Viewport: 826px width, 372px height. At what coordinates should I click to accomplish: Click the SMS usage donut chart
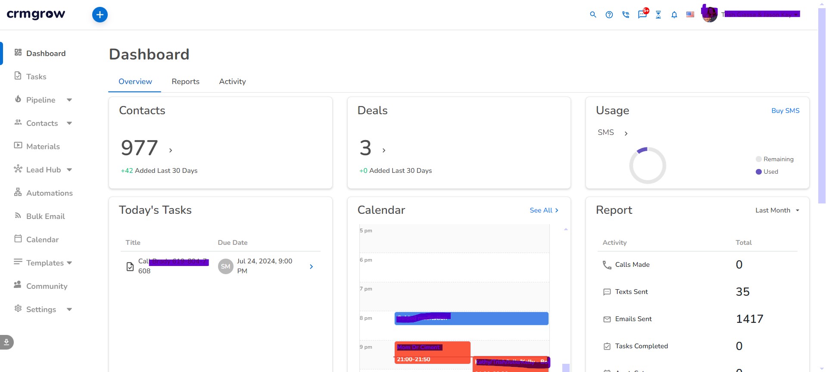tap(647, 166)
